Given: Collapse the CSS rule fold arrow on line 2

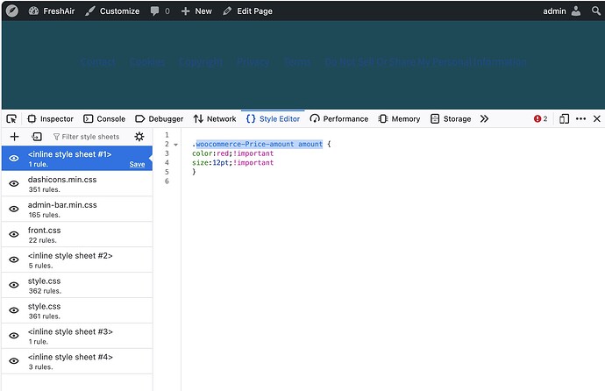Looking at the screenshot, I should [x=176, y=145].
